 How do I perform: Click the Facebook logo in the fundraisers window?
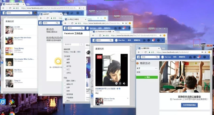coord(139,57)
